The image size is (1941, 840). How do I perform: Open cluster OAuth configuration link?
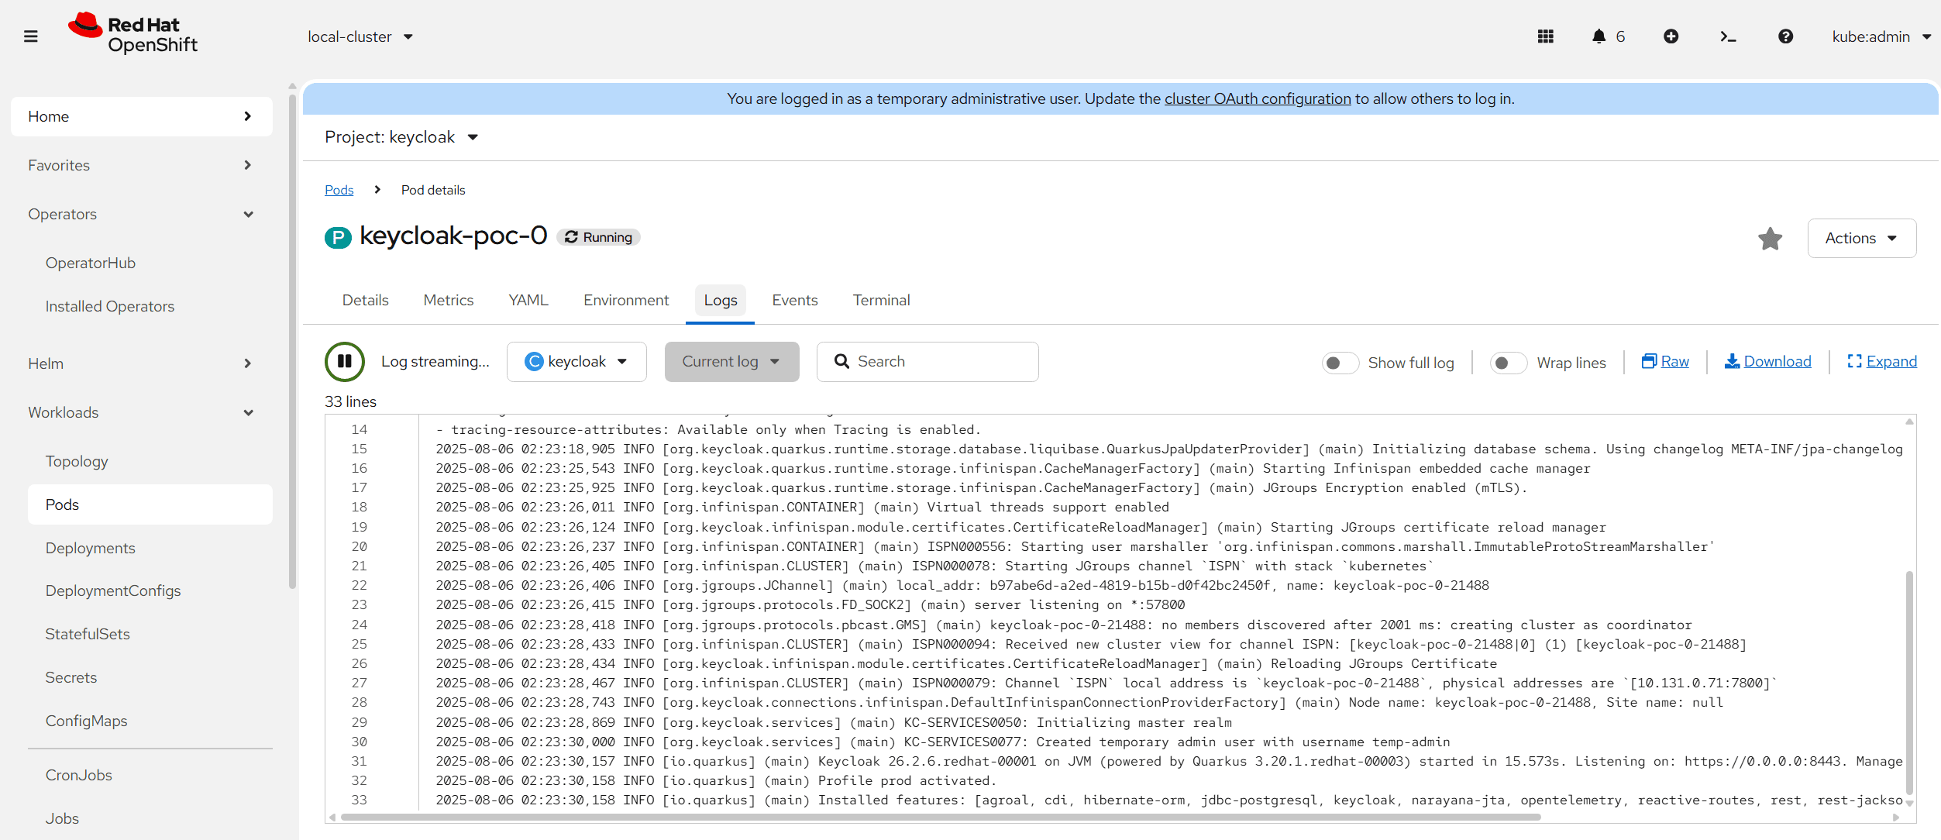pos(1258,98)
